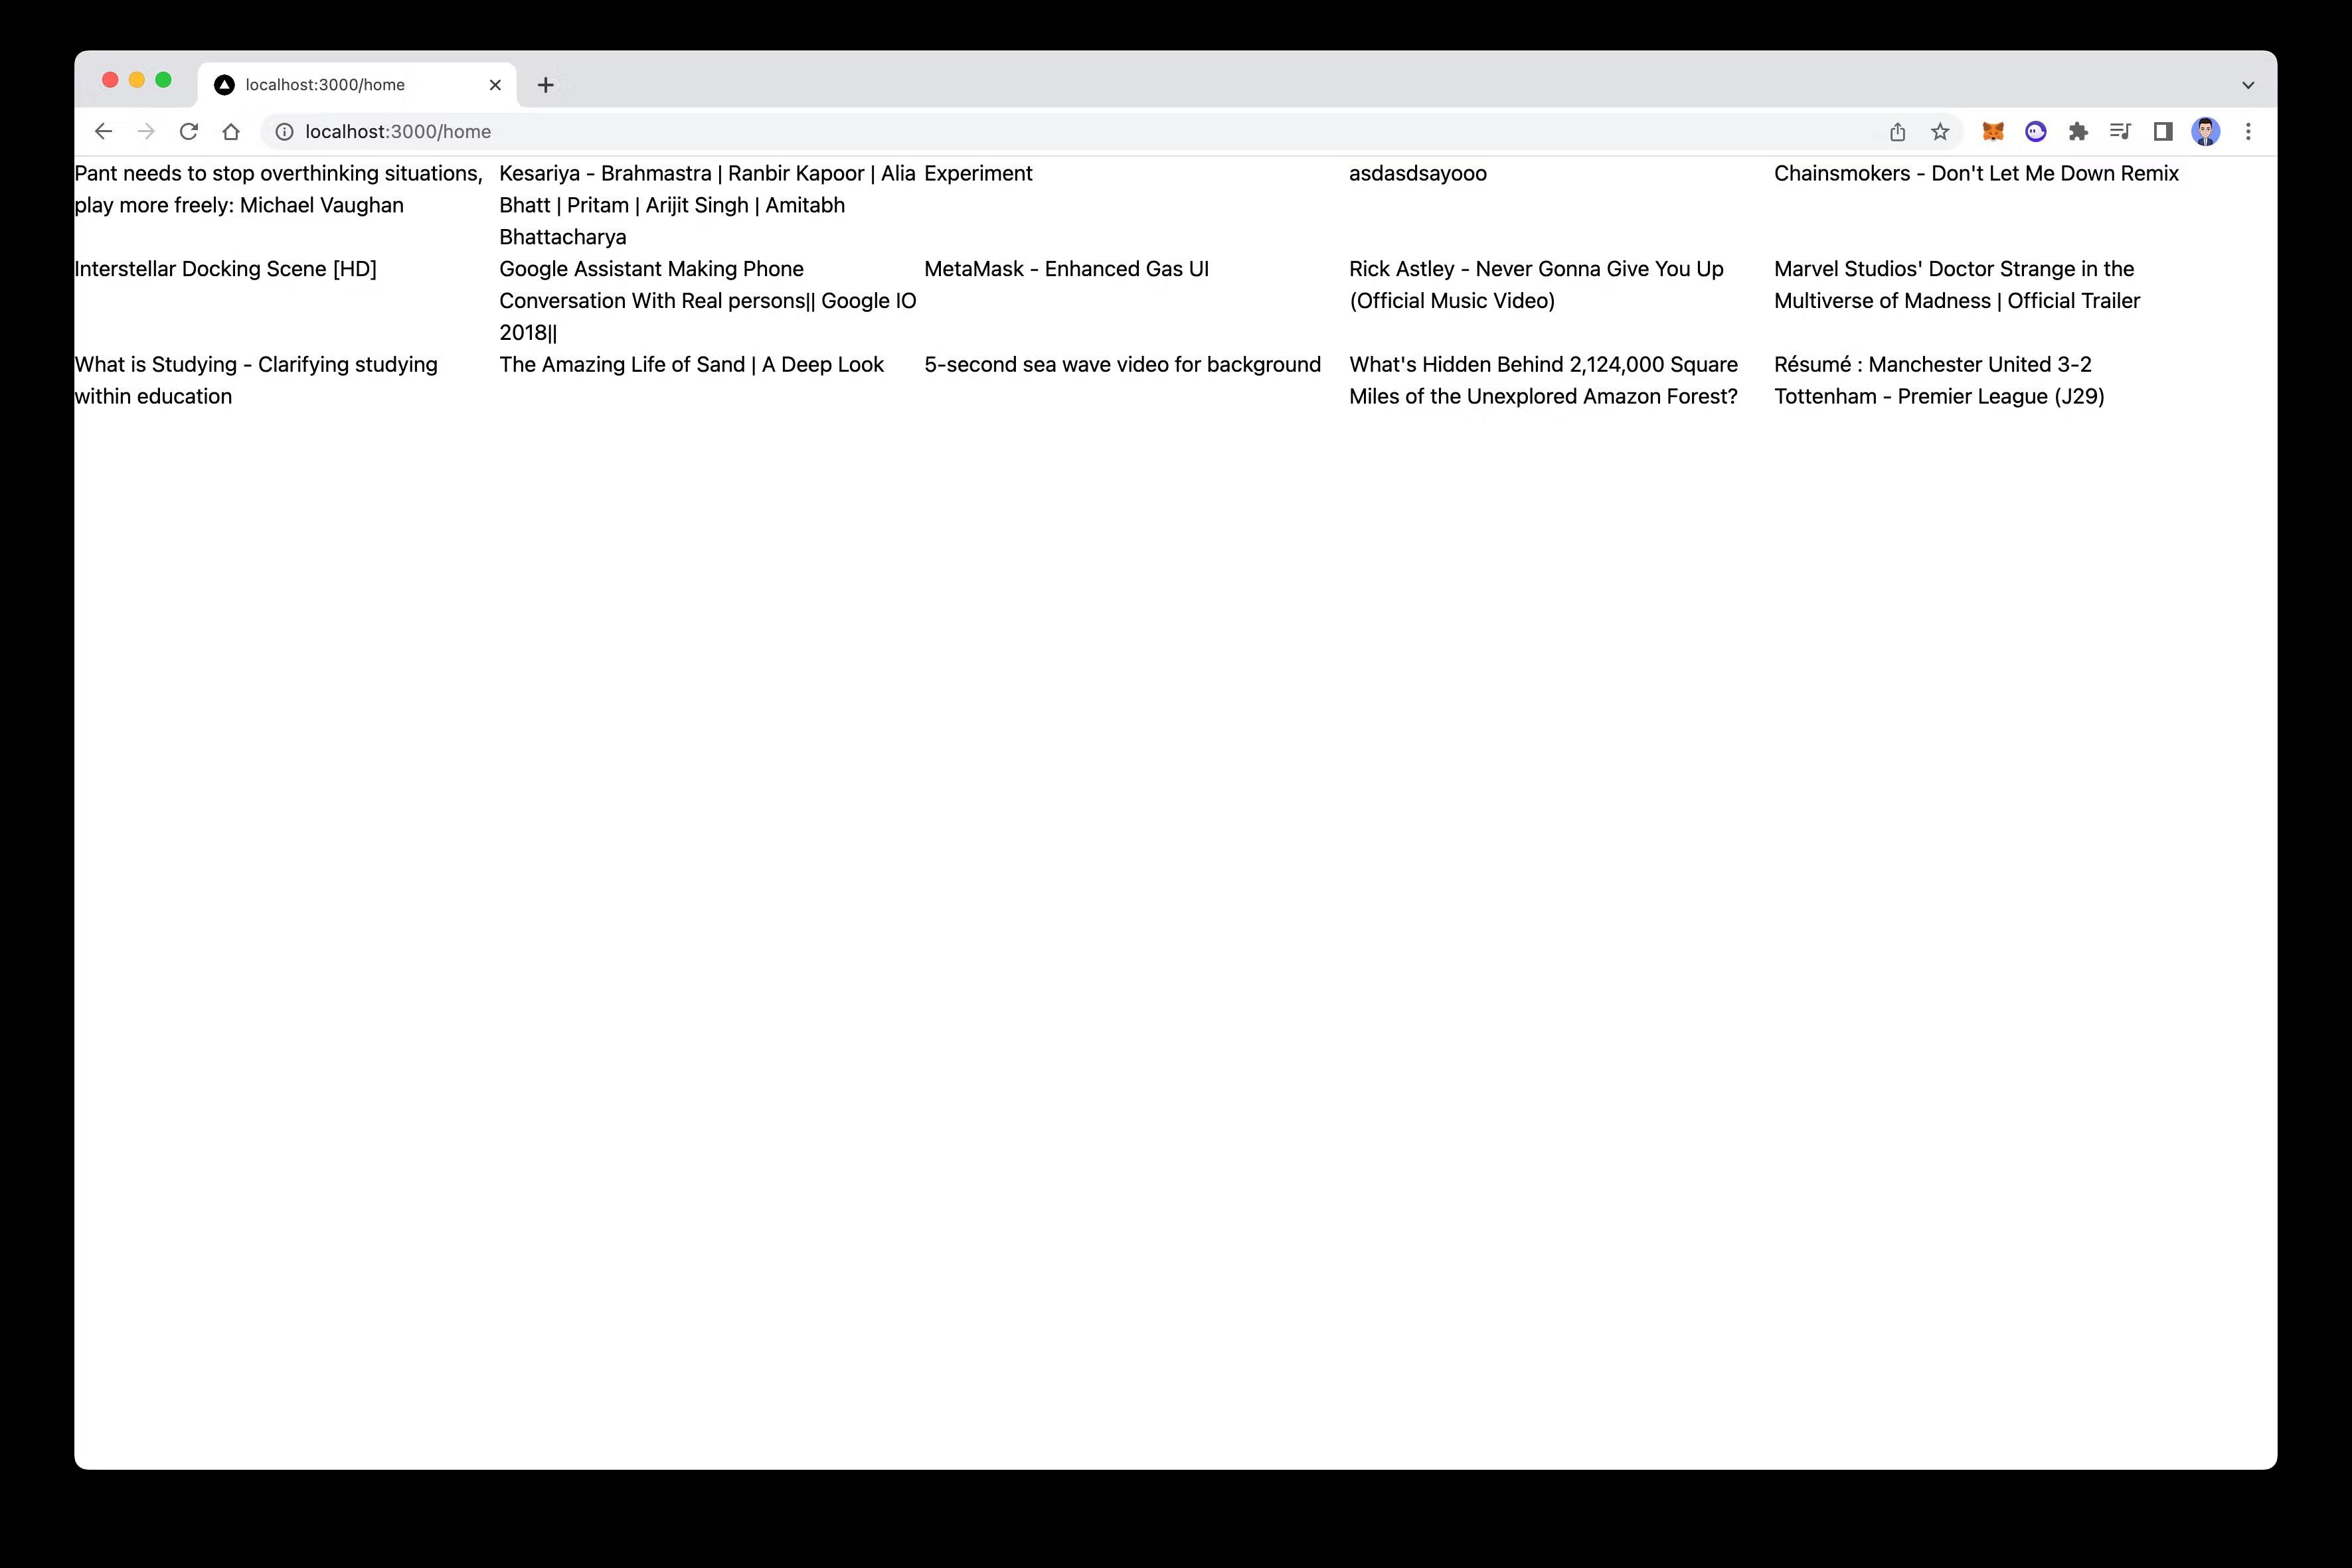Screen dimensions: 2352x1568
Task: Open the Chrome profile avatar
Action: click(x=2206, y=132)
